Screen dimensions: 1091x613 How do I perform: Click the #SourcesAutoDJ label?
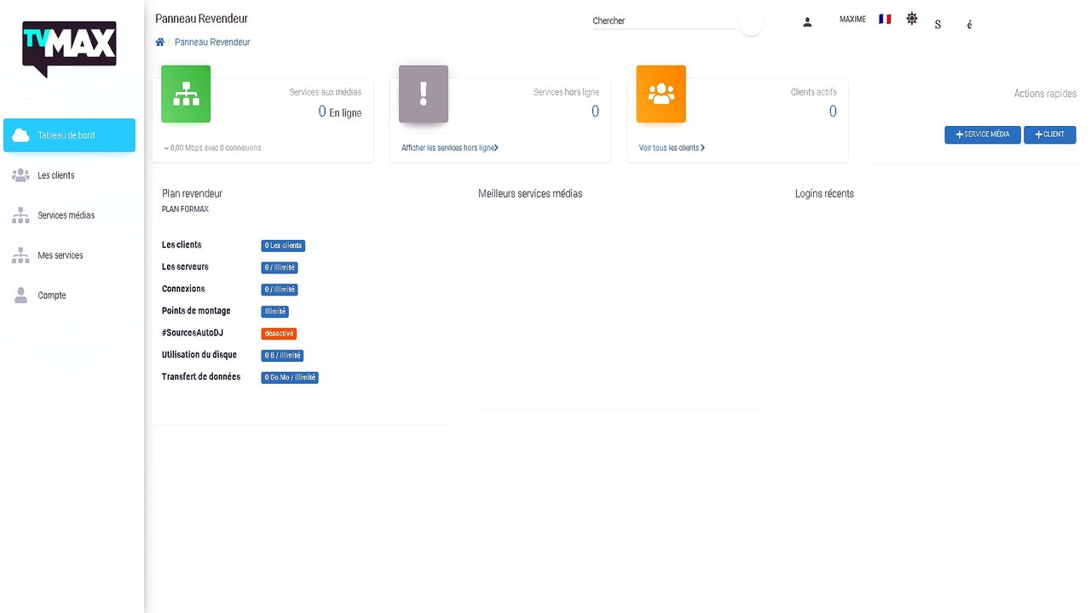193,333
